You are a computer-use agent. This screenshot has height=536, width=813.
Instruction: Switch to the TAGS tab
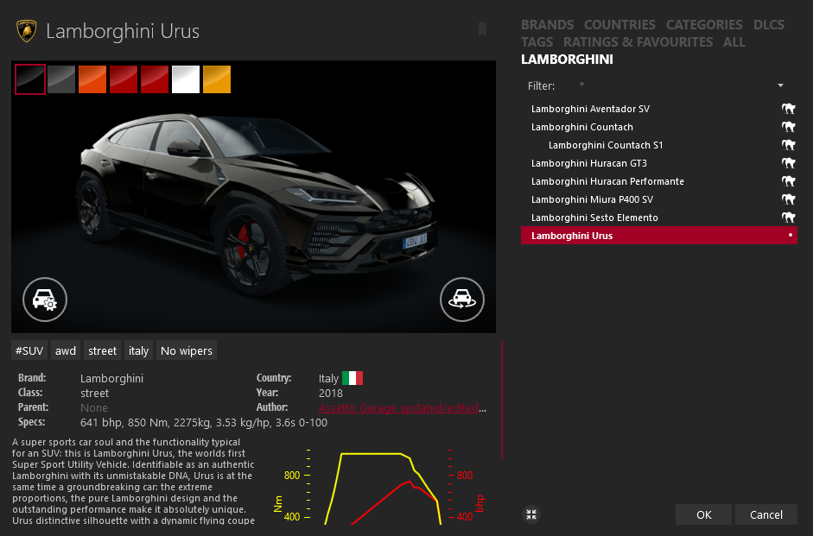[x=537, y=42]
